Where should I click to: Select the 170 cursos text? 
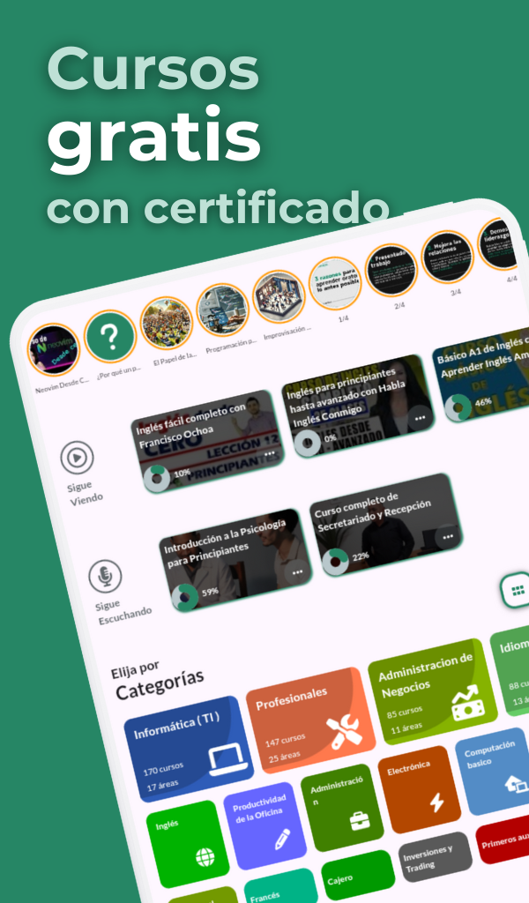click(x=163, y=769)
